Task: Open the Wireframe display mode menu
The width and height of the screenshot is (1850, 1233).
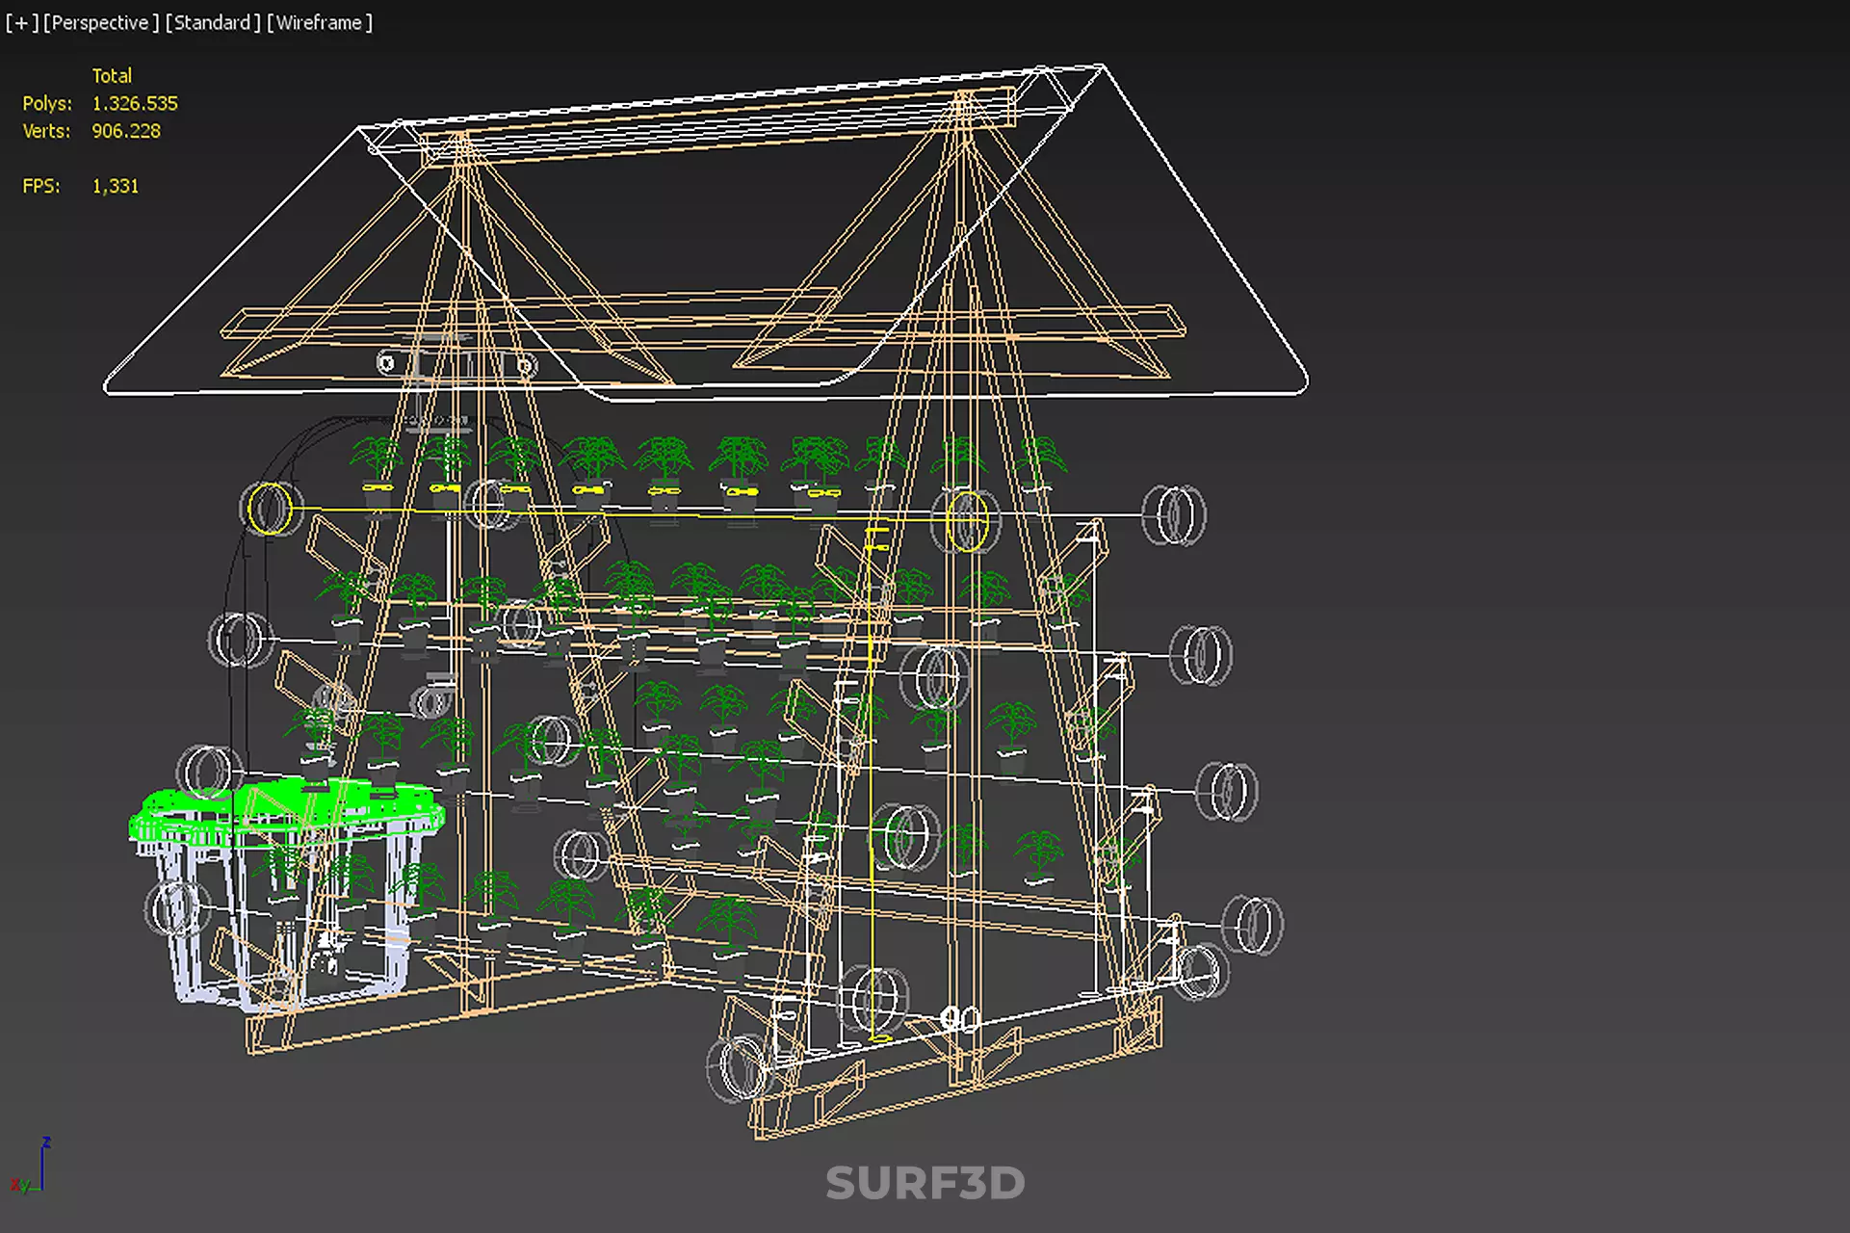Action: [319, 22]
